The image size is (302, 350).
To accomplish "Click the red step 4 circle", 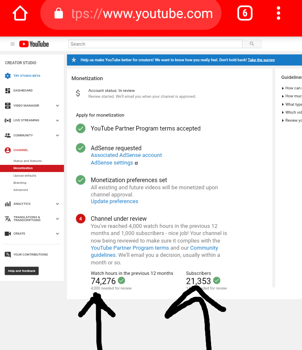I will (81, 219).
